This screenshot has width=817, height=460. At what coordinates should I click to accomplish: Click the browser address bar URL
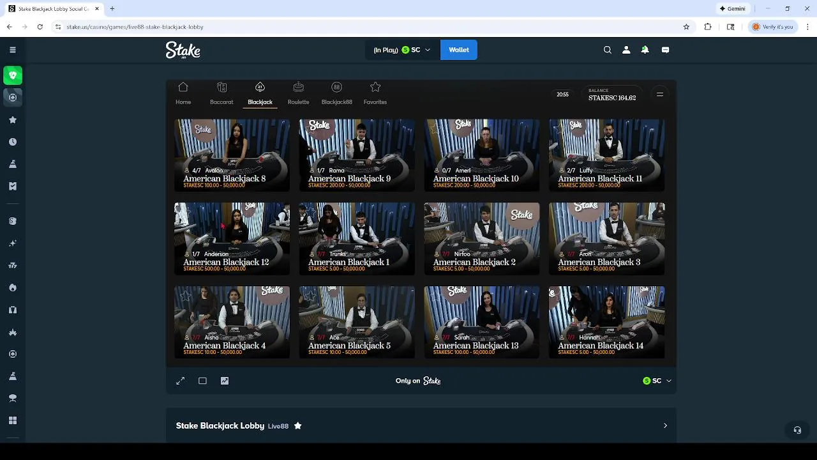point(135,27)
